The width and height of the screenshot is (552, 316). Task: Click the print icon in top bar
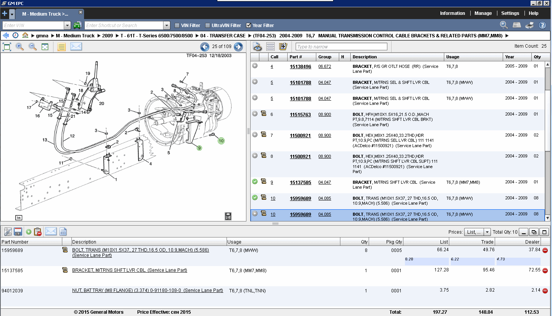pyautogui.click(x=529, y=25)
